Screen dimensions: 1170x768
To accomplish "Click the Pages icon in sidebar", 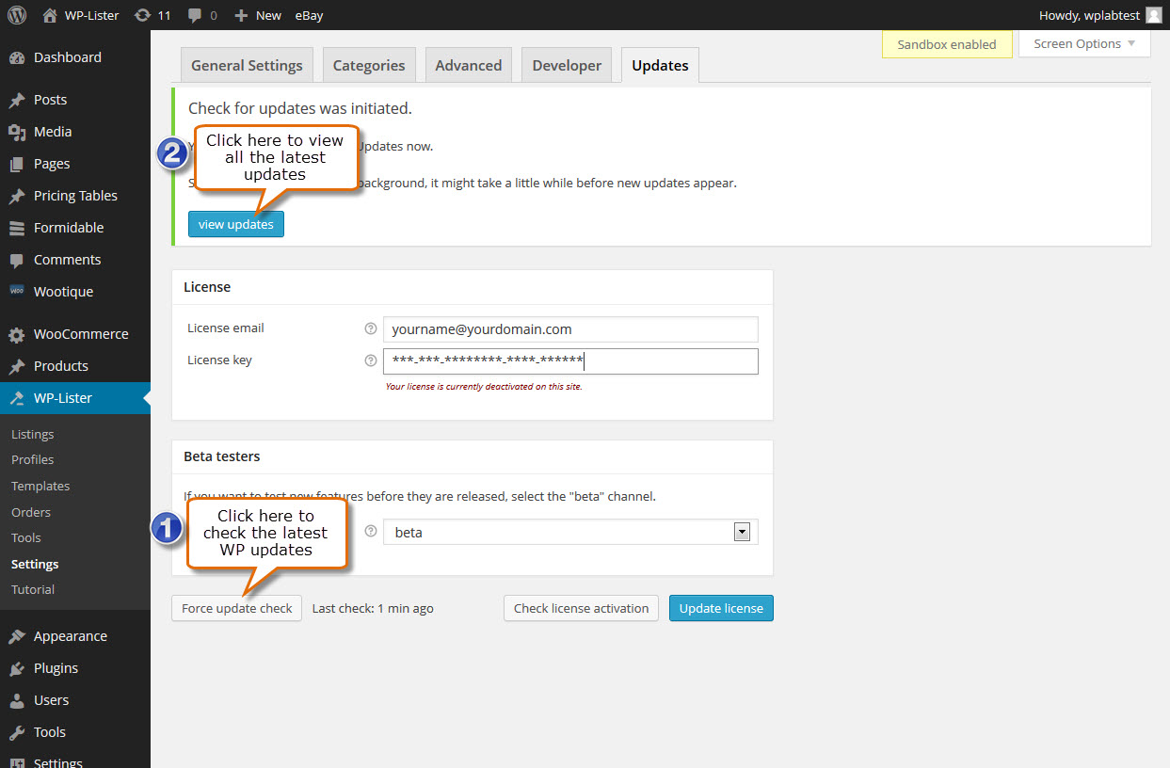I will click(17, 164).
